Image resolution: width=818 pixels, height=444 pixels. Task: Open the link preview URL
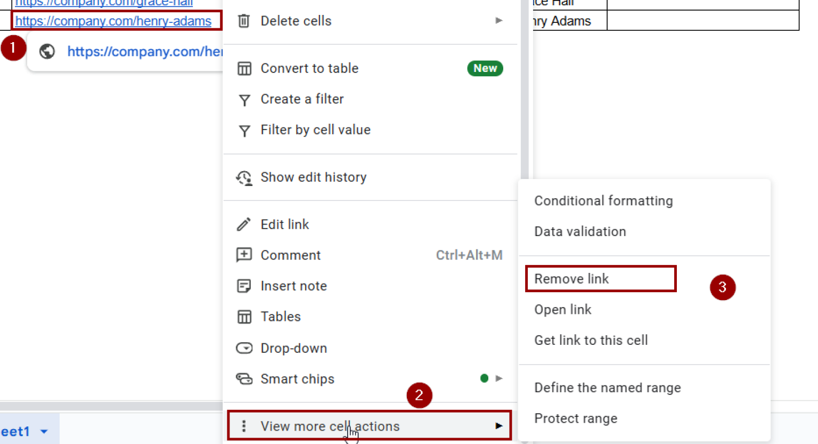(145, 52)
